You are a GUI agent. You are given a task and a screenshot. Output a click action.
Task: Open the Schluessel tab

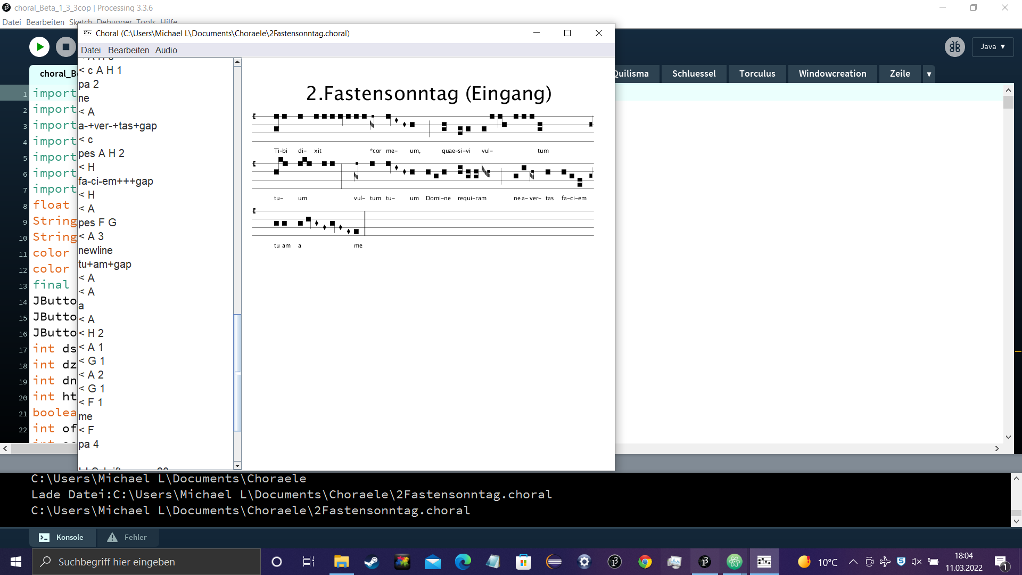pyautogui.click(x=694, y=73)
